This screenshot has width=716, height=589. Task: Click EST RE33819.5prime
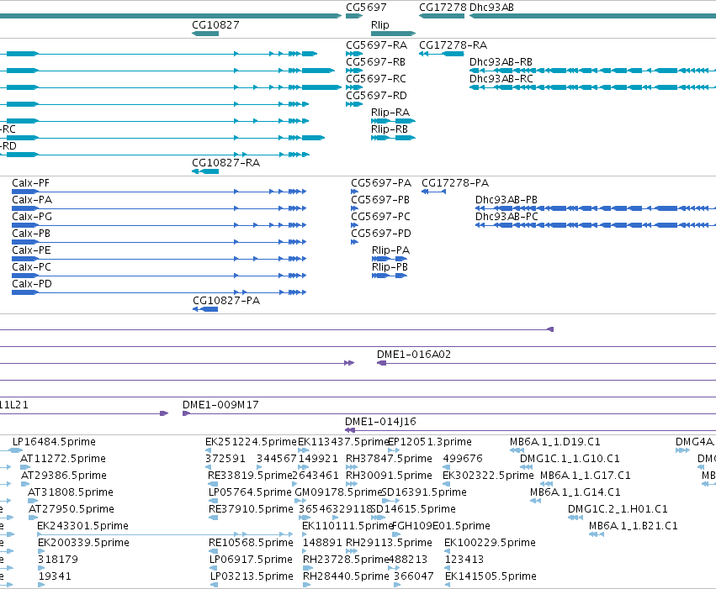coord(250,476)
